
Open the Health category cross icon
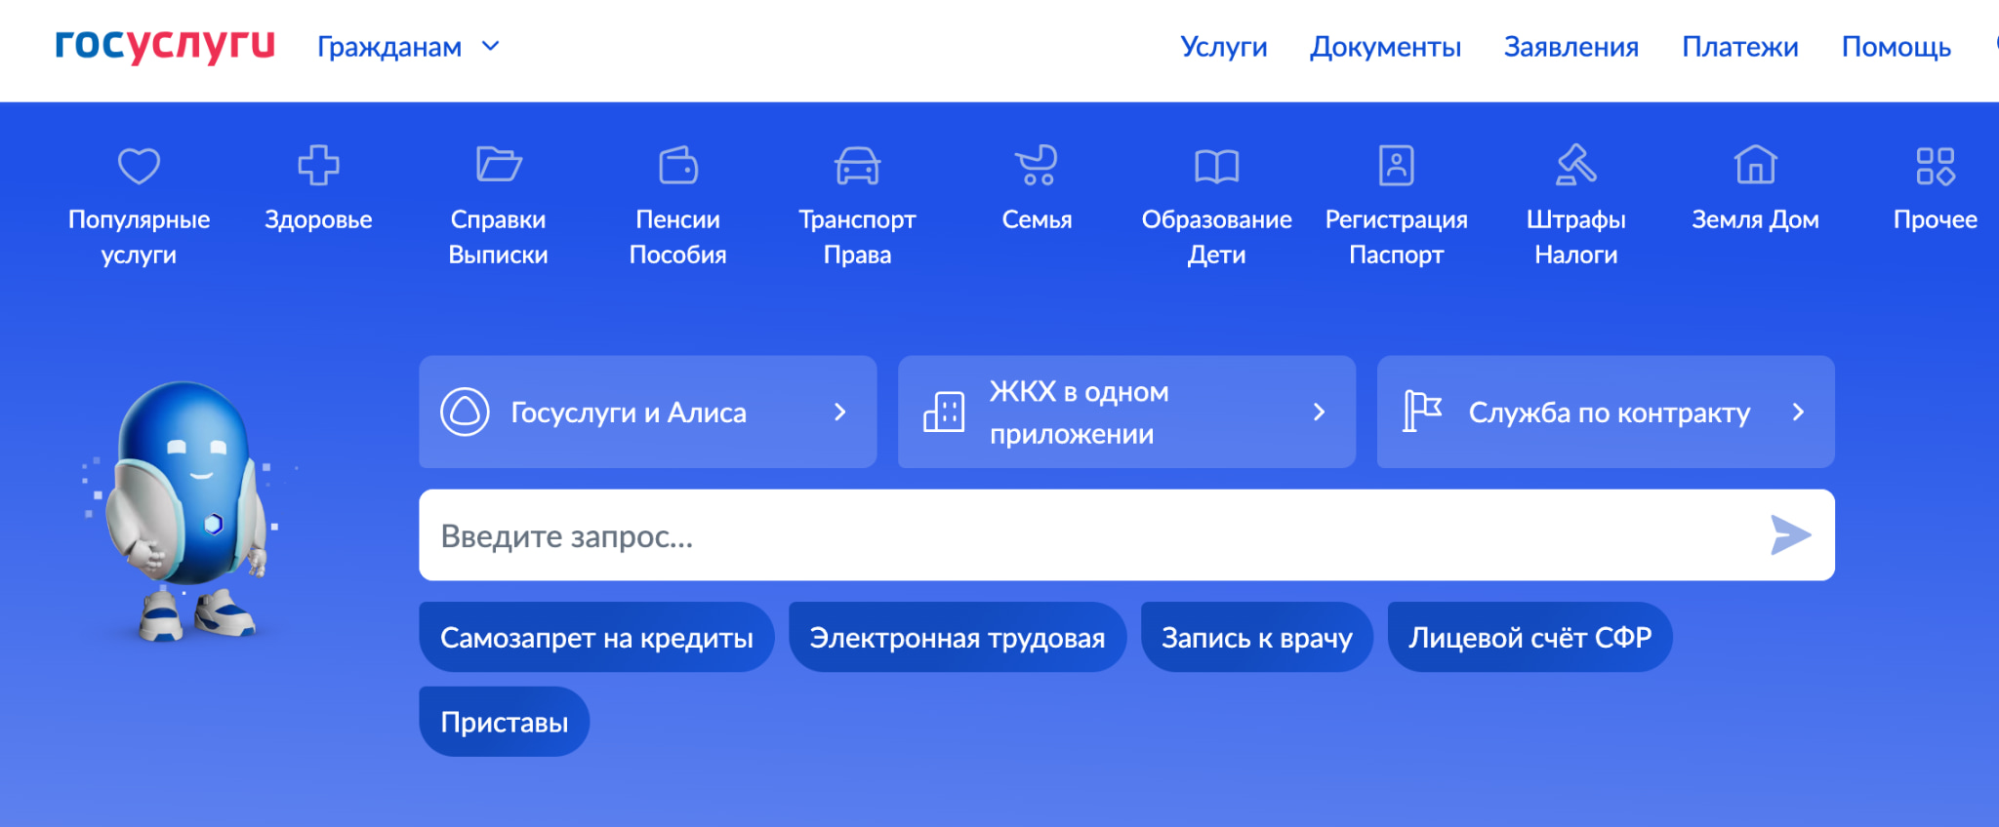point(318,166)
